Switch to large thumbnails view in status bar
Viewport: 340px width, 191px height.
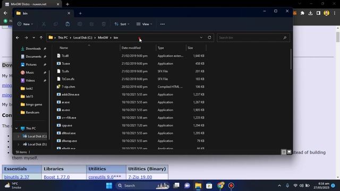pyautogui.click(x=289, y=152)
